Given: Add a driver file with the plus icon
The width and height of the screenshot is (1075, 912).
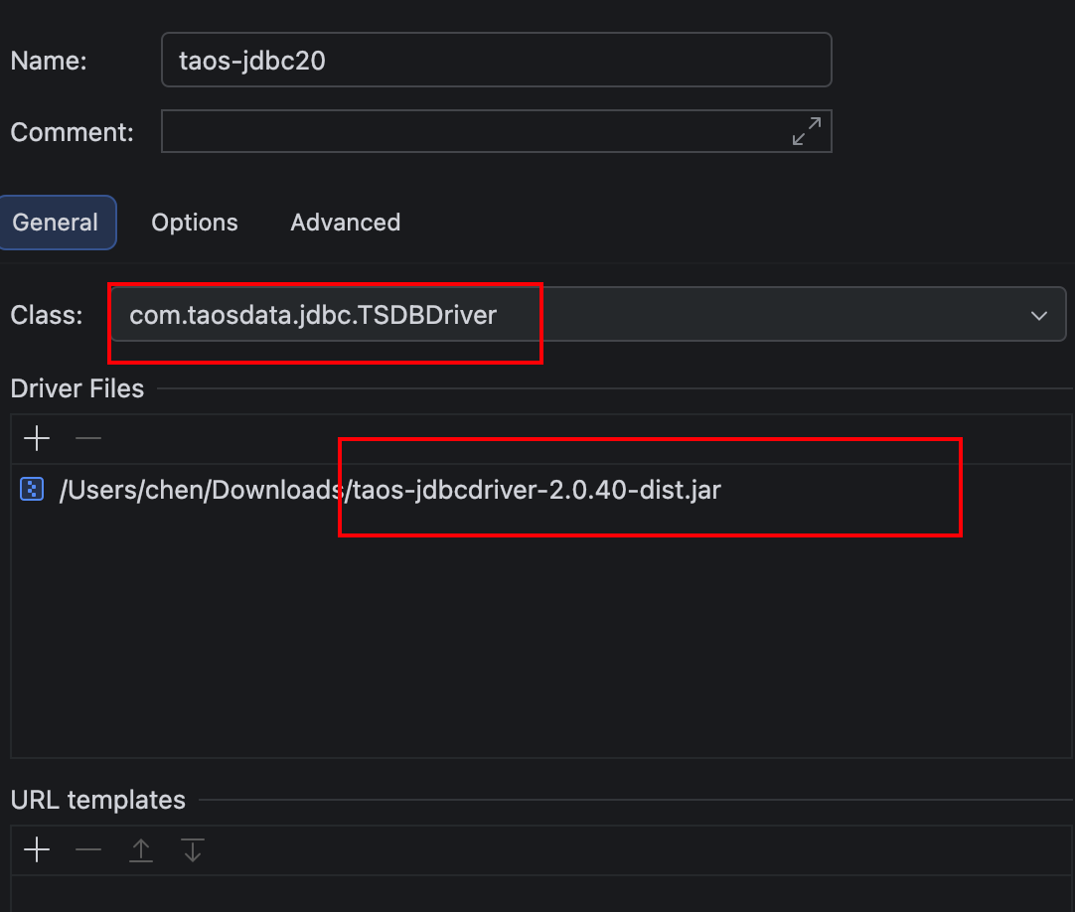Looking at the screenshot, I should point(37,438).
